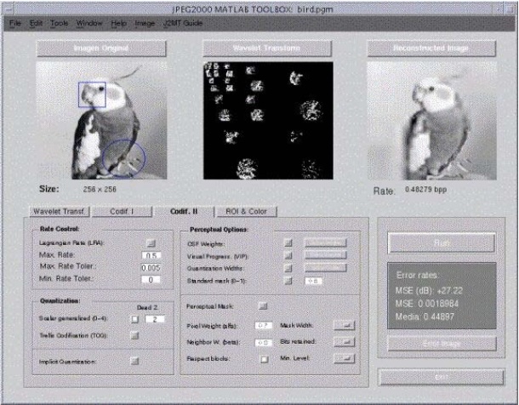The width and height of the screenshot is (519, 405).
Task: Enable the CSF Weights checkbox
Action: pos(288,242)
